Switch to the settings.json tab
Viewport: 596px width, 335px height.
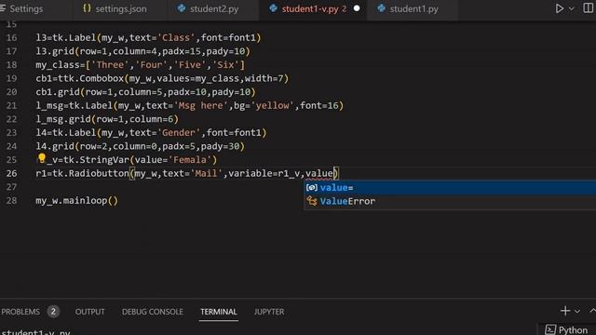point(120,8)
